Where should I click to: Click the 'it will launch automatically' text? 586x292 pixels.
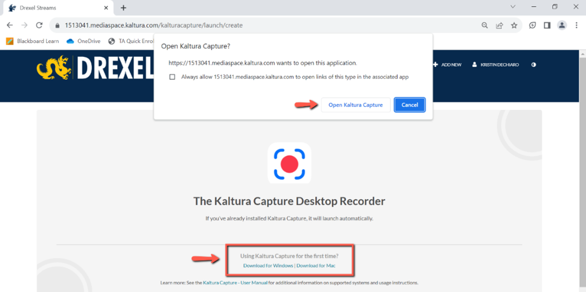coord(340,218)
